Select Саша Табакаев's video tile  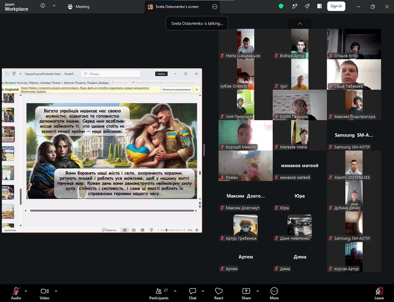(354, 75)
